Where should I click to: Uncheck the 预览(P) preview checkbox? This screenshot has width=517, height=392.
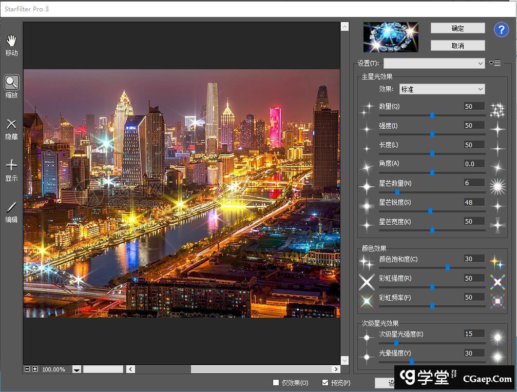325,383
